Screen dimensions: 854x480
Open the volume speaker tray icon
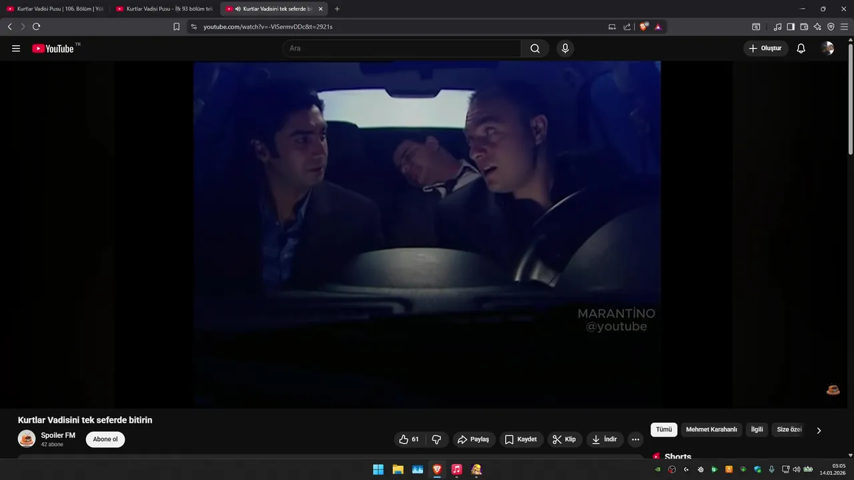796,469
